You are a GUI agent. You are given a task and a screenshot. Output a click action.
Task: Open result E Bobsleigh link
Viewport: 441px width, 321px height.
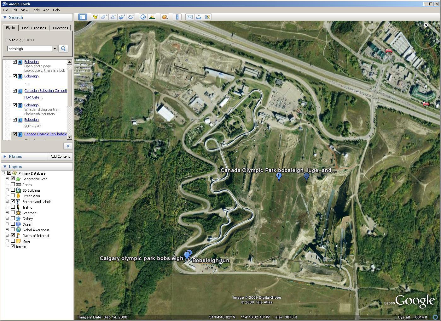point(32,120)
